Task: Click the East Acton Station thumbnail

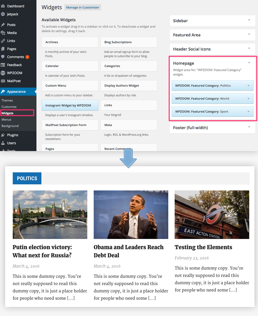Action: pyautogui.click(x=212, y=215)
